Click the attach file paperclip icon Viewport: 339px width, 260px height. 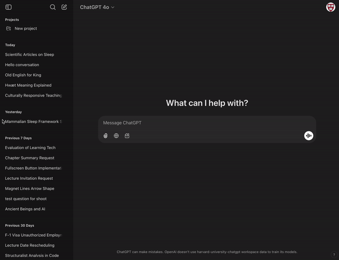tap(106, 136)
